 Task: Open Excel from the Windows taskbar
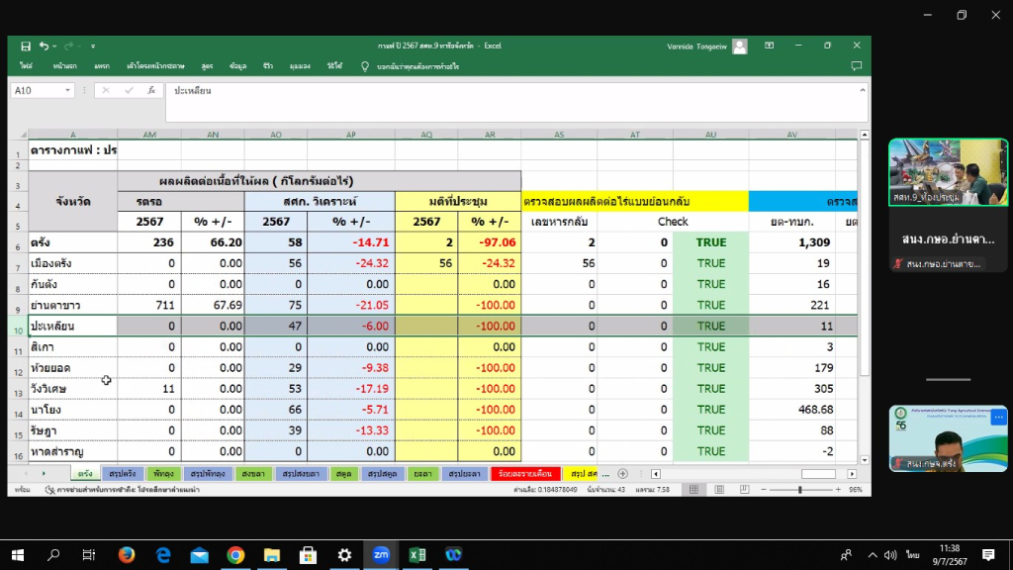(x=417, y=555)
